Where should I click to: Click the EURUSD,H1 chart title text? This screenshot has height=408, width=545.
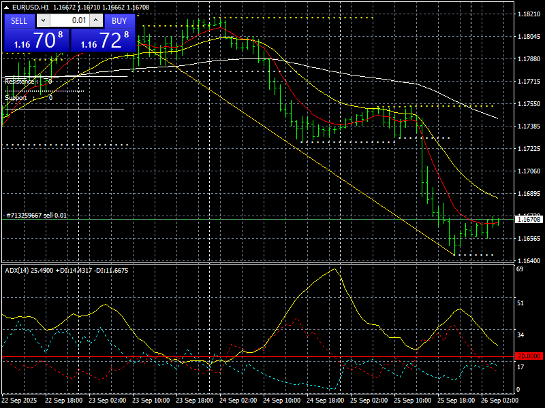pos(30,7)
